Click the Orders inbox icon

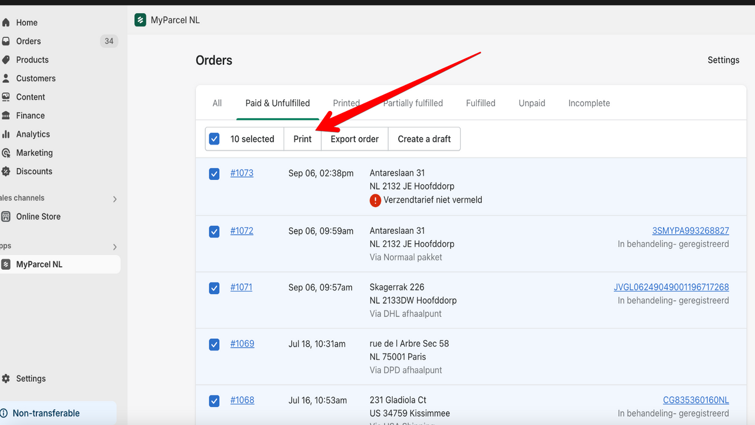6,41
